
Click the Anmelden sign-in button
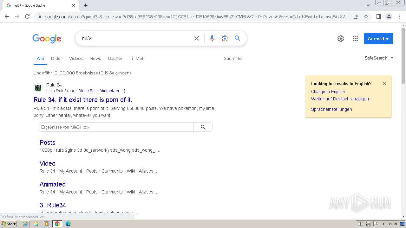click(379, 39)
